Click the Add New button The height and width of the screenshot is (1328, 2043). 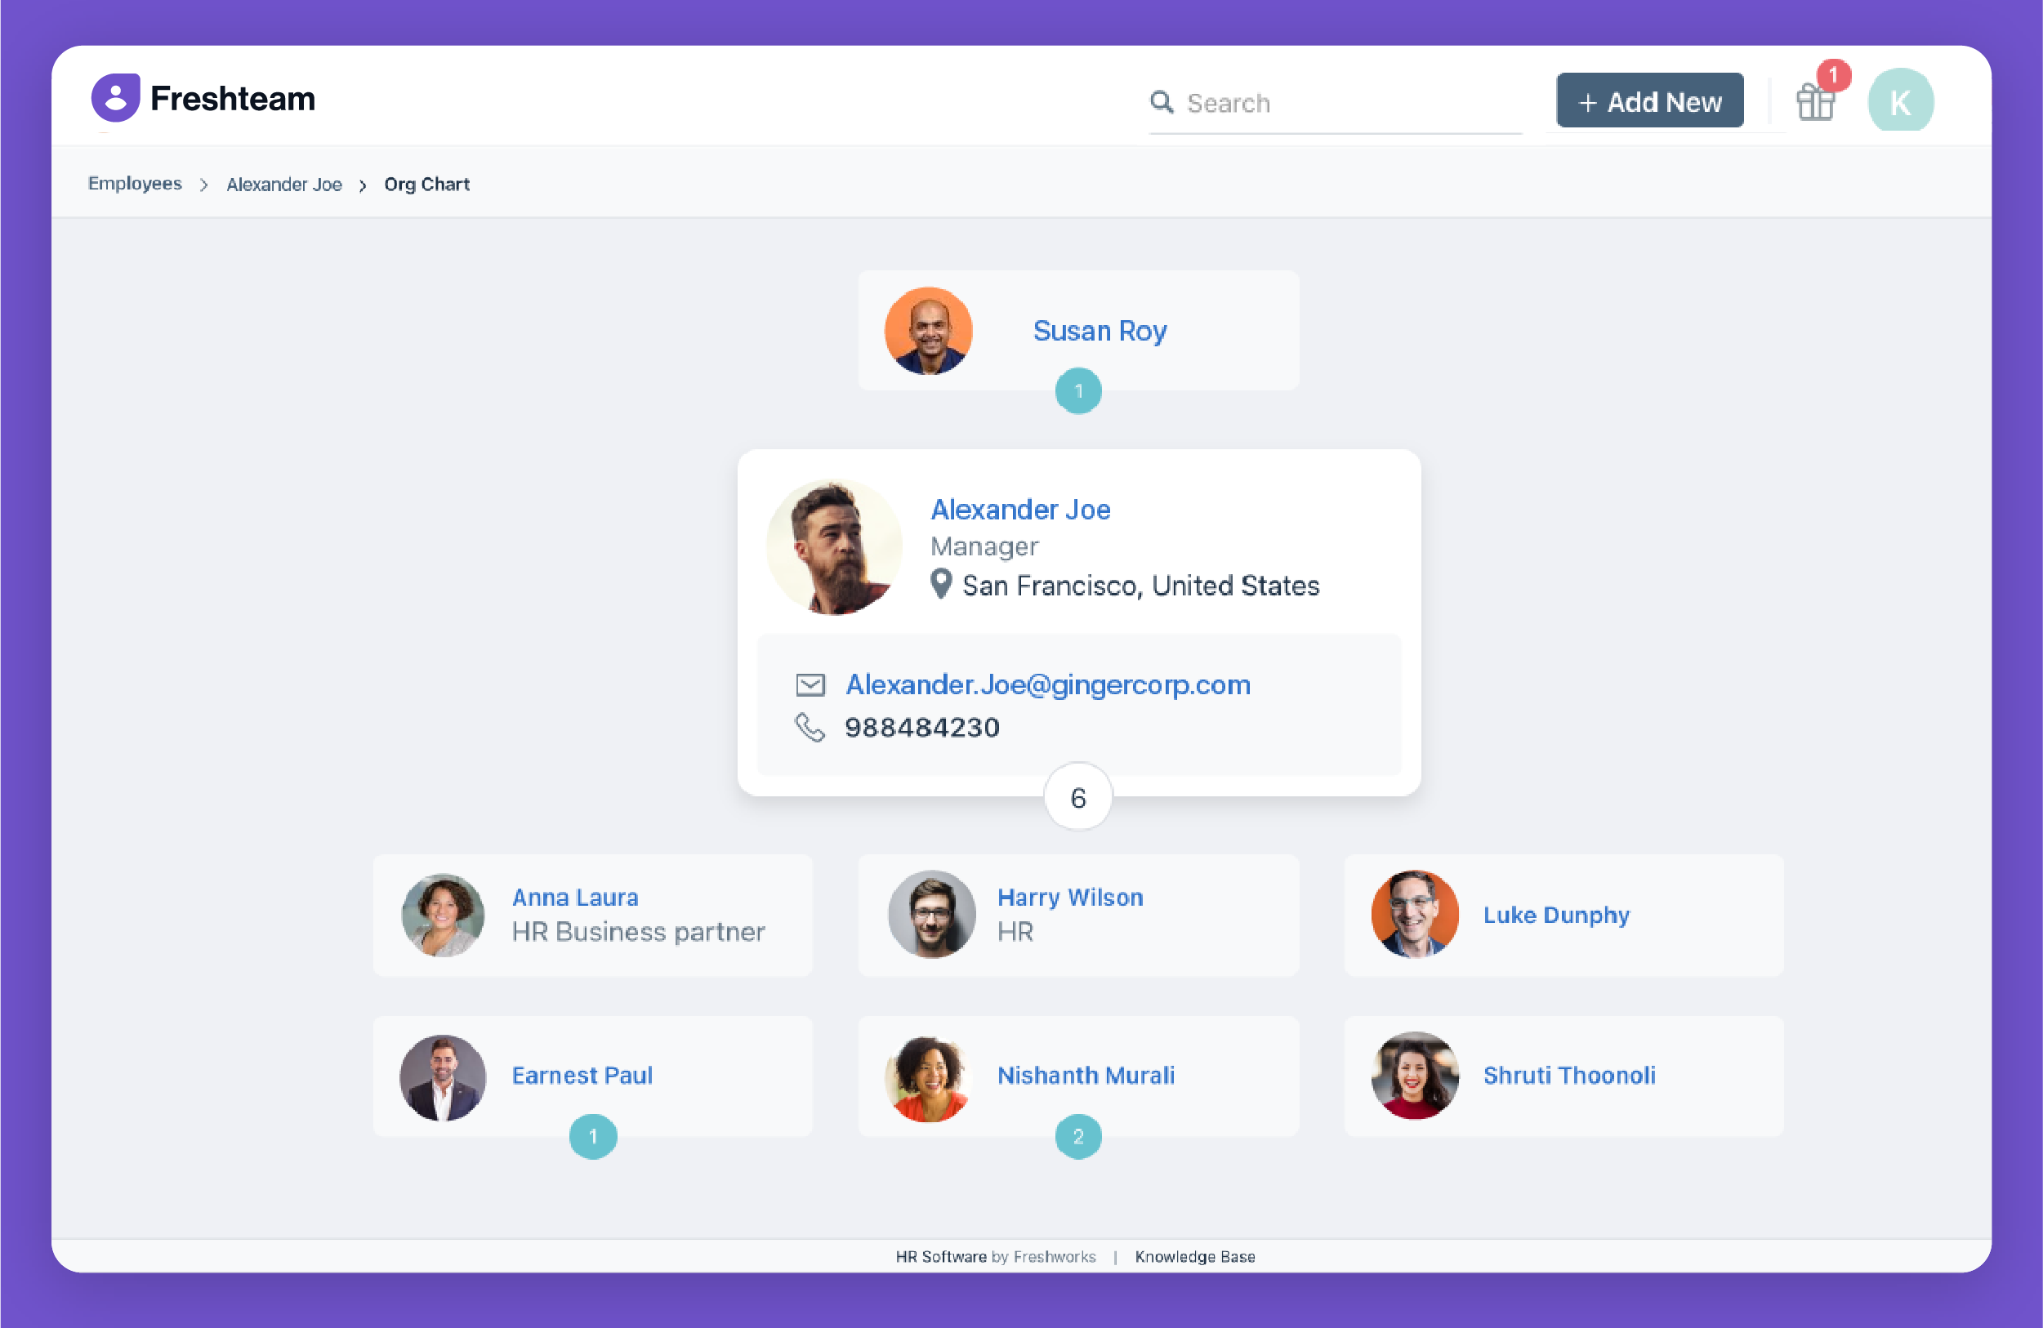(x=1652, y=100)
